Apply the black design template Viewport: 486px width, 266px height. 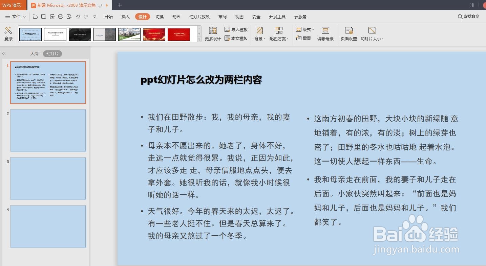pyautogui.click(x=80, y=34)
